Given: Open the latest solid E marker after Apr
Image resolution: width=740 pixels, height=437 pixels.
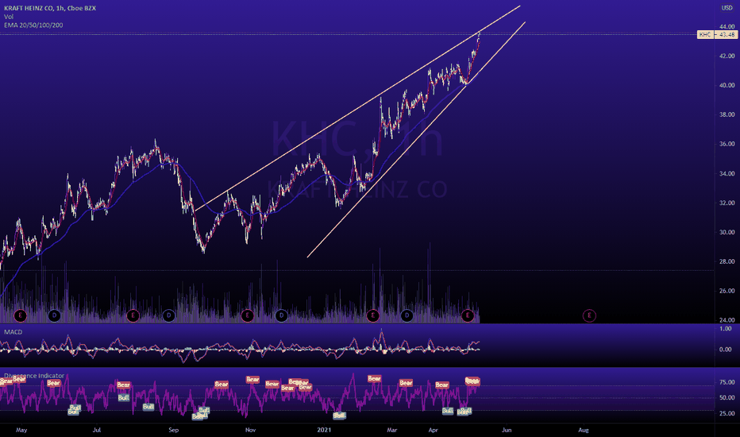Looking at the screenshot, I should [x=468, y=315].
